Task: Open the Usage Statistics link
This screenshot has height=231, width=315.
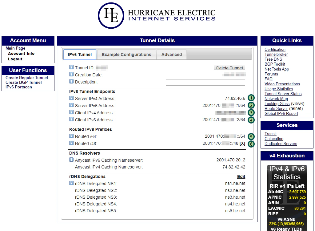Action: [279, 89]
